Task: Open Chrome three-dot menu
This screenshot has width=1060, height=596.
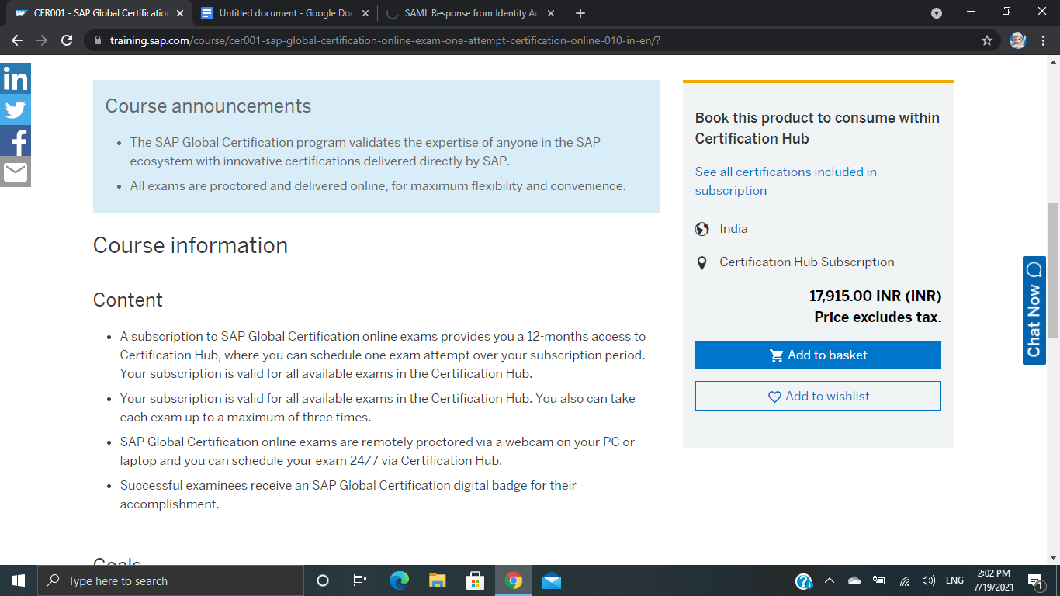Action: coord(1042,40)
